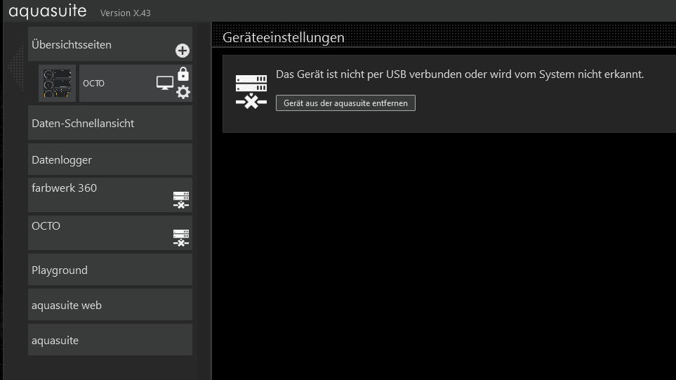The image size is (676, 380).
Task: Open the aquasuite settings section
Action: 110,340
